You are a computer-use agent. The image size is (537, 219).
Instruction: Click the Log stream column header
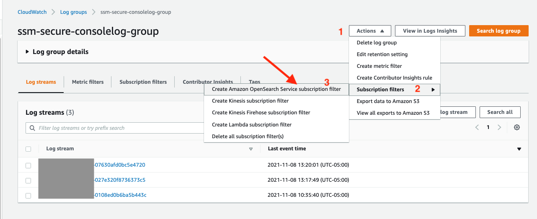tap(60, 149)
